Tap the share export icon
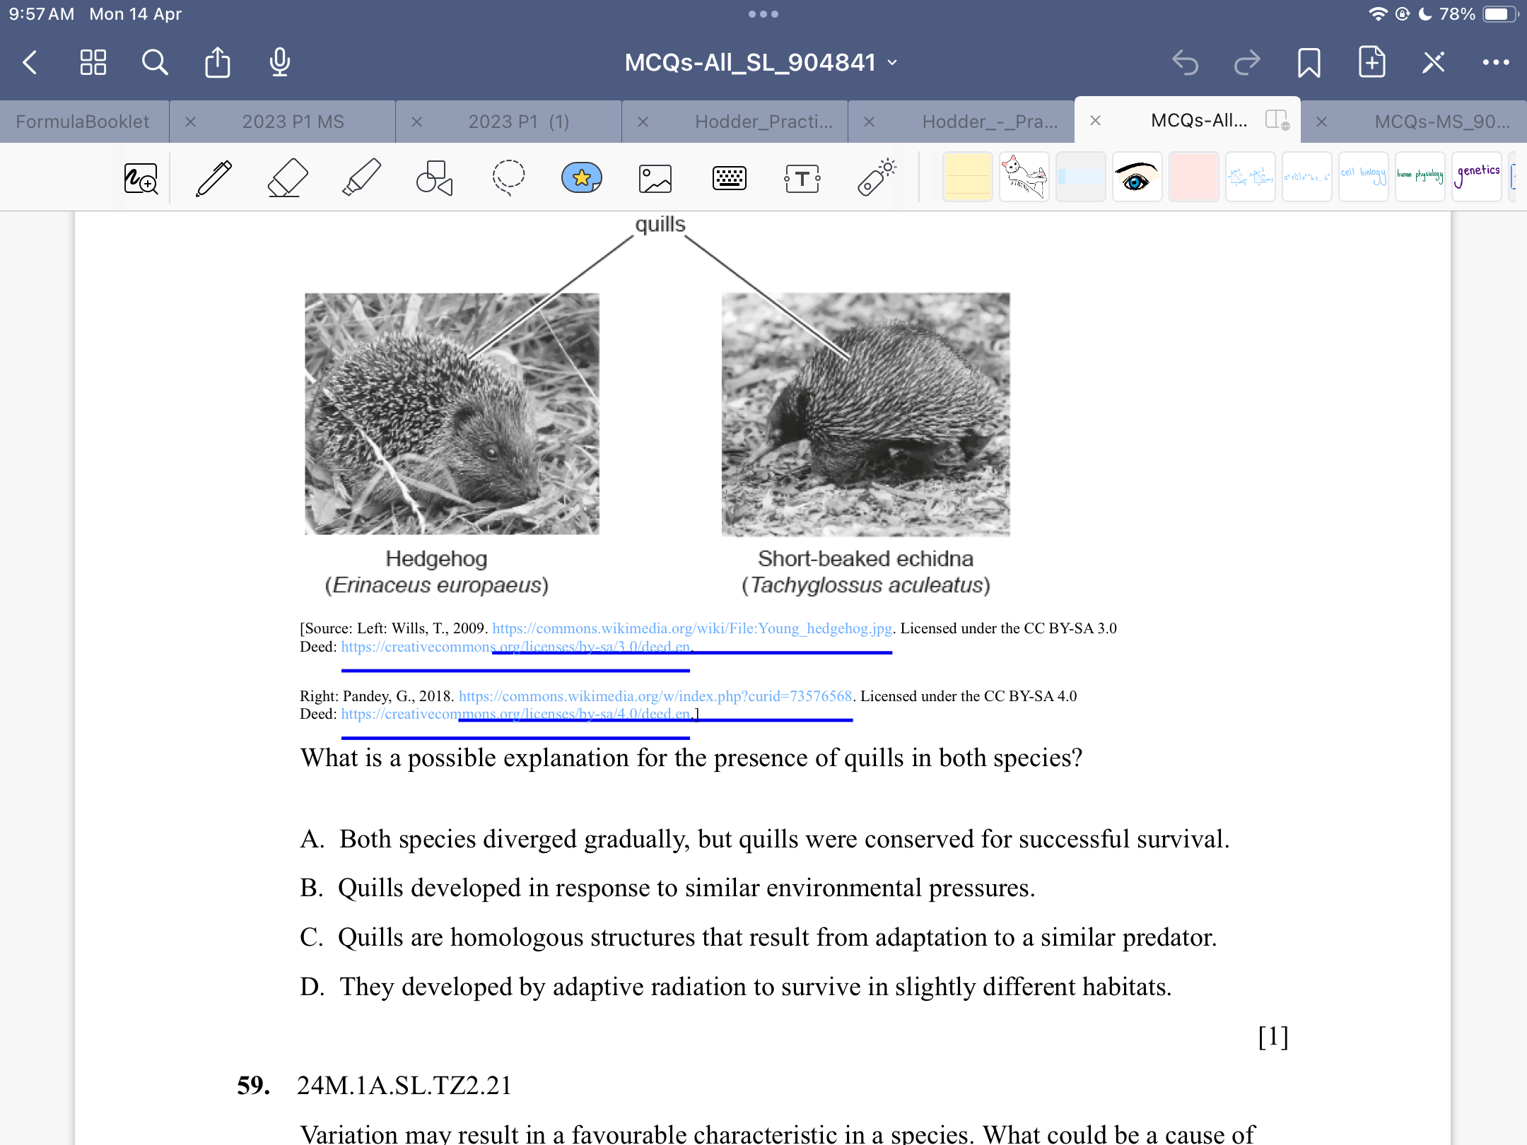This screenshot has width=1527, height=1145. [217, 62]
